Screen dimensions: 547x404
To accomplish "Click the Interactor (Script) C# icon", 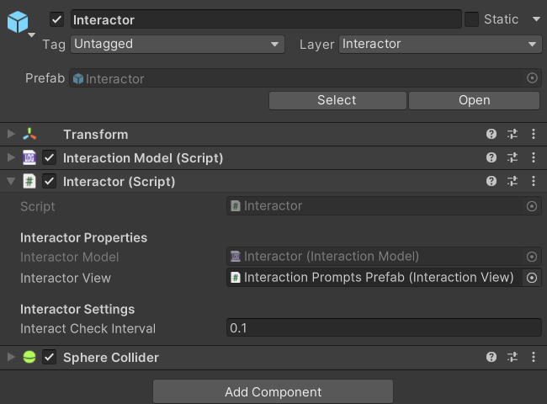I will tap(29, 181).
